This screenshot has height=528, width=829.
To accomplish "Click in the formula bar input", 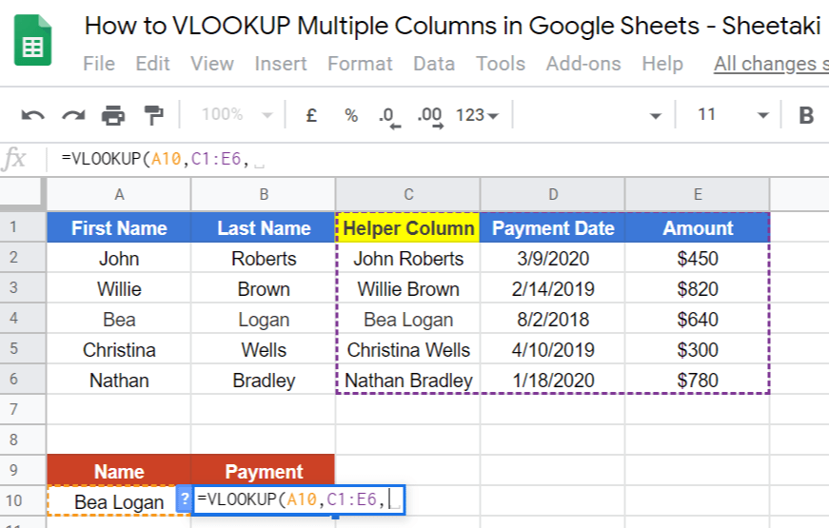I will pyautogui.click(x=439, y=159).
